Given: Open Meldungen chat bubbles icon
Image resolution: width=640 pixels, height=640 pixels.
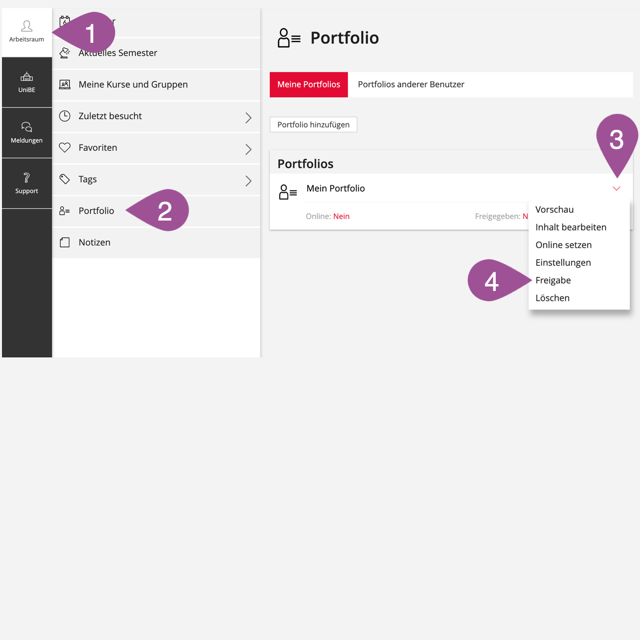Looking at the screenshot, I should [x=27, y=127].
